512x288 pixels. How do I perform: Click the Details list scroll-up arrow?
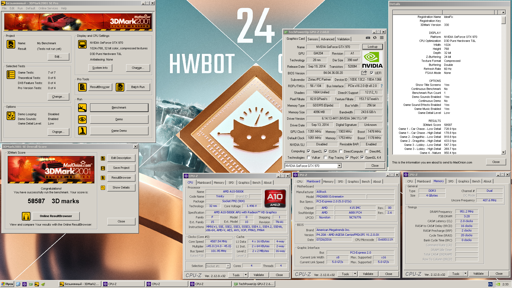click(503, 12)
